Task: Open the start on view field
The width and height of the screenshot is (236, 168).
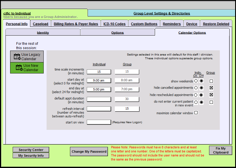Action: [99, 122]
